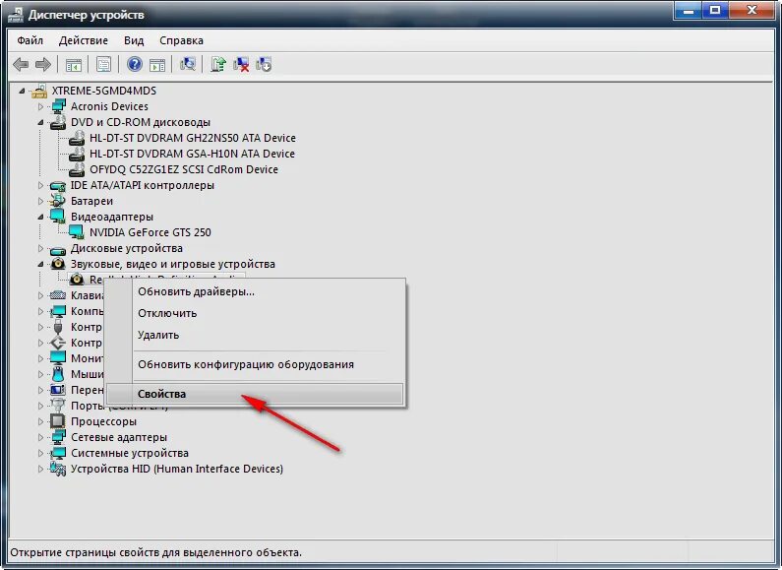Select NVIDIA GeForce GTS 250 label
The width and height of the screenshot is (782, 570).
click(150, 232)
